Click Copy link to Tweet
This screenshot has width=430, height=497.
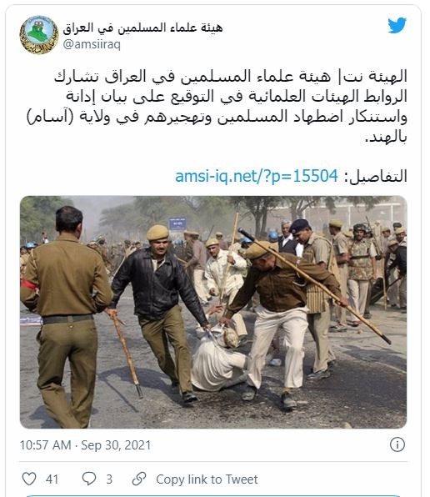coord(207,479)
